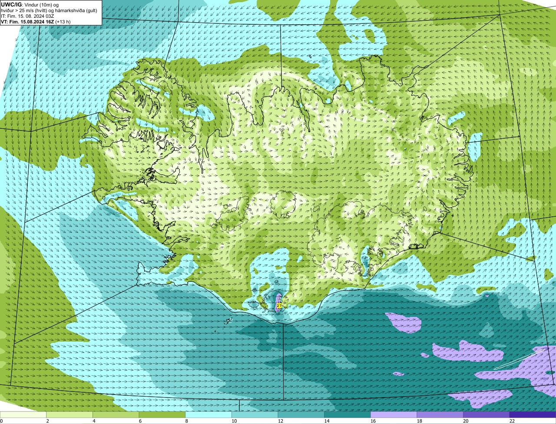
Task: Click the legend scale label '4'
Action: (x=94, y=421)
